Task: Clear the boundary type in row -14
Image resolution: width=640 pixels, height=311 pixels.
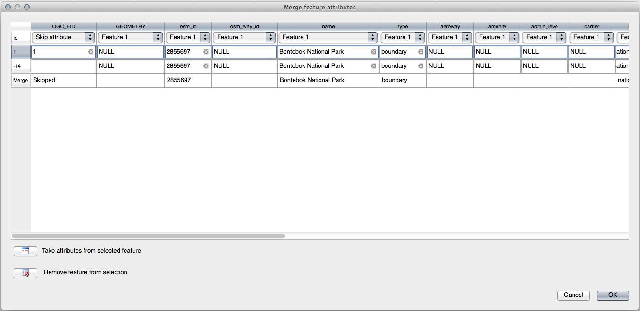Action: pos(421,65)
